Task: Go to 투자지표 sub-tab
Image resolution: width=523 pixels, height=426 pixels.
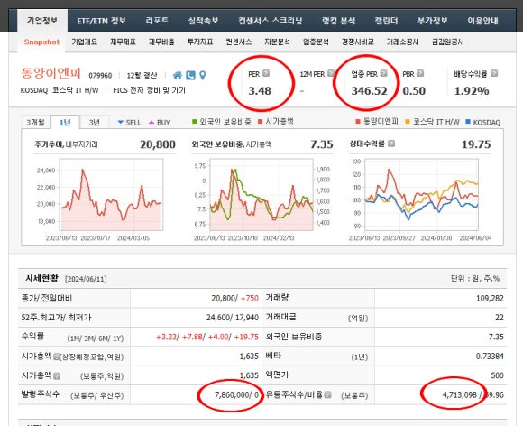Action: pyautogui.click(x=200, y=42)
